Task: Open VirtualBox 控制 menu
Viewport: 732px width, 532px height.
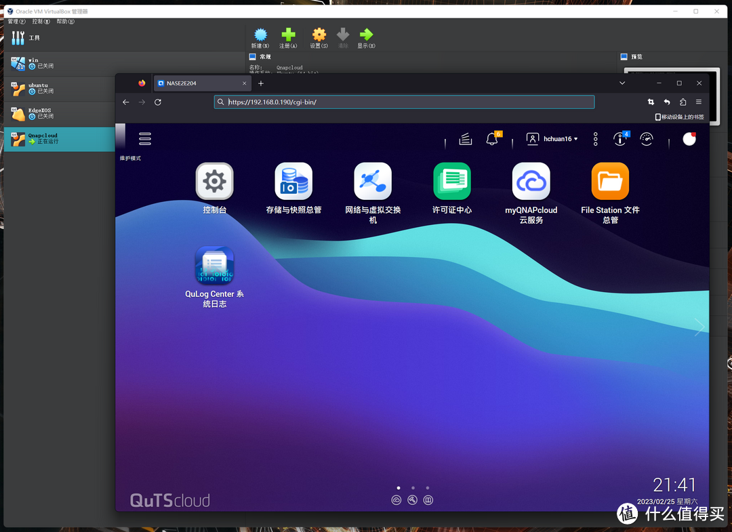Action: [41, 22]
